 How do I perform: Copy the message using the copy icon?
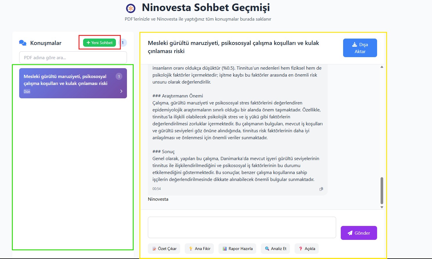coord(321,189)
